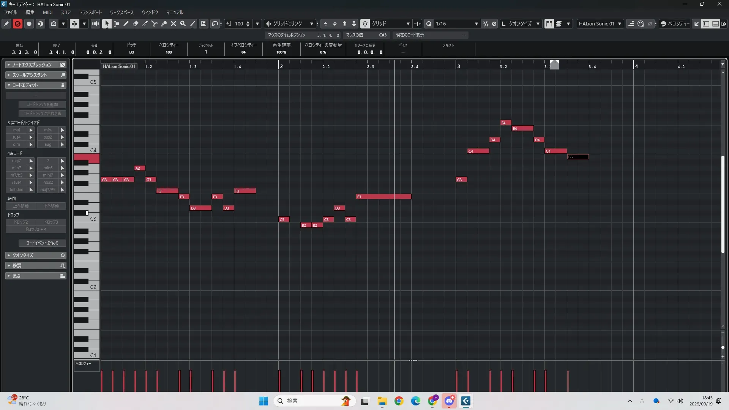This screenshot has height=410, width=729.
Task: Select the Glue tool
Action: [x=164, y=24]
